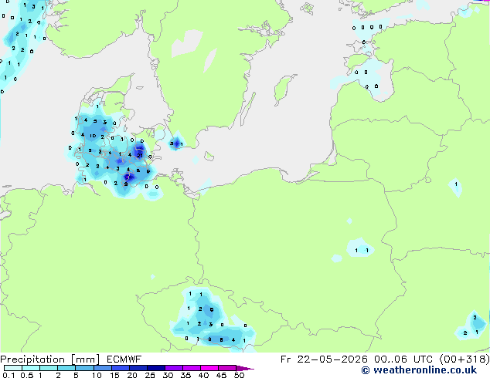
Task: Click the 15–20 mm legend swatch
Action: click(x=121, y=368)
